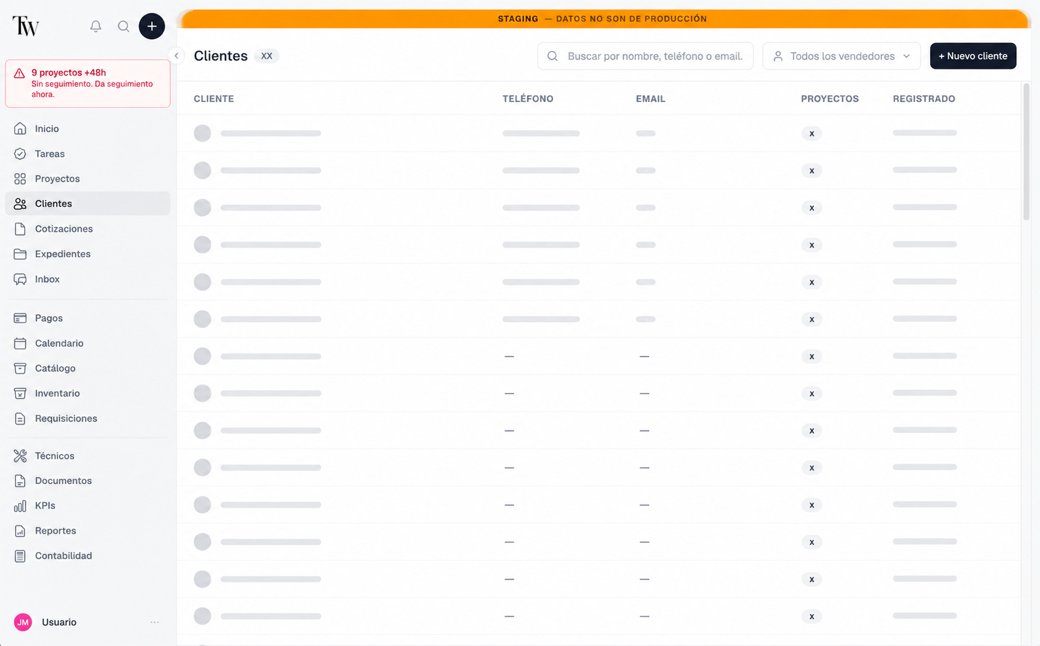The image size is (1040, 646).
Task: Click the CLIENTE column header
Action: (214, 99)
